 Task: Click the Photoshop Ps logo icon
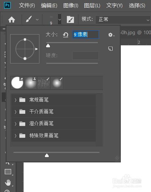7,5
